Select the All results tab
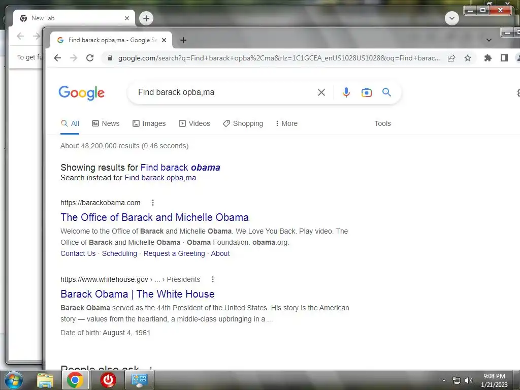The image size is (520, 390). [x=70, y=124]
